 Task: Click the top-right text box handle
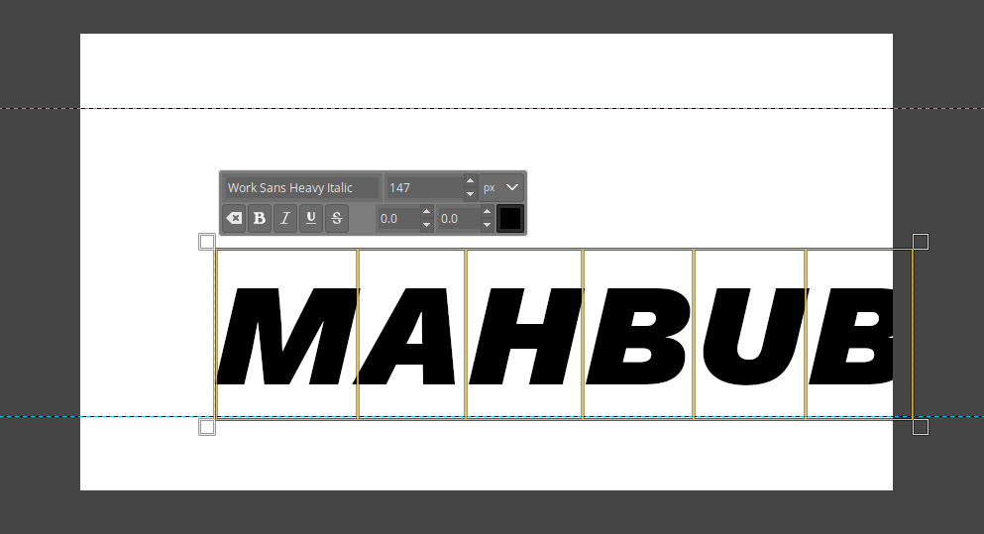(x=921, y=242)
